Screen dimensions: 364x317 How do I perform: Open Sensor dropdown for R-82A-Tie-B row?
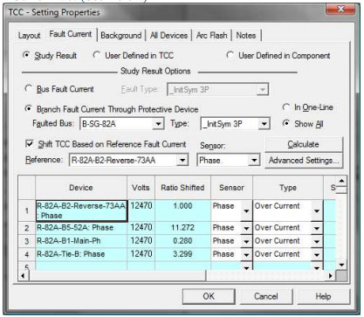(246, 255)
